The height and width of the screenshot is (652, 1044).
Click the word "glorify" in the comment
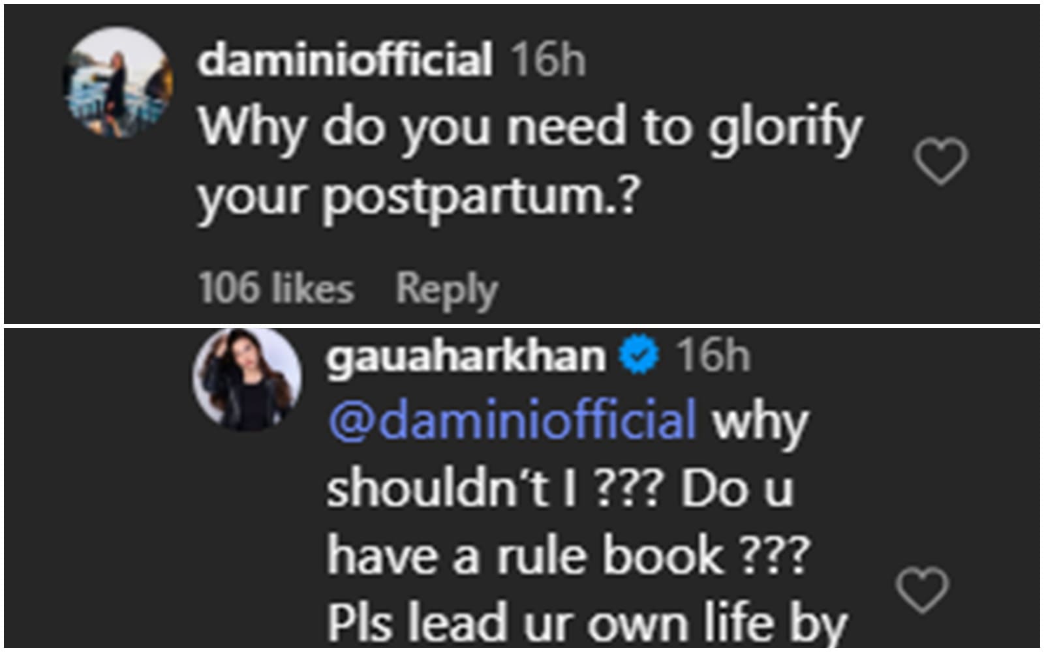(x=786, y=128)
